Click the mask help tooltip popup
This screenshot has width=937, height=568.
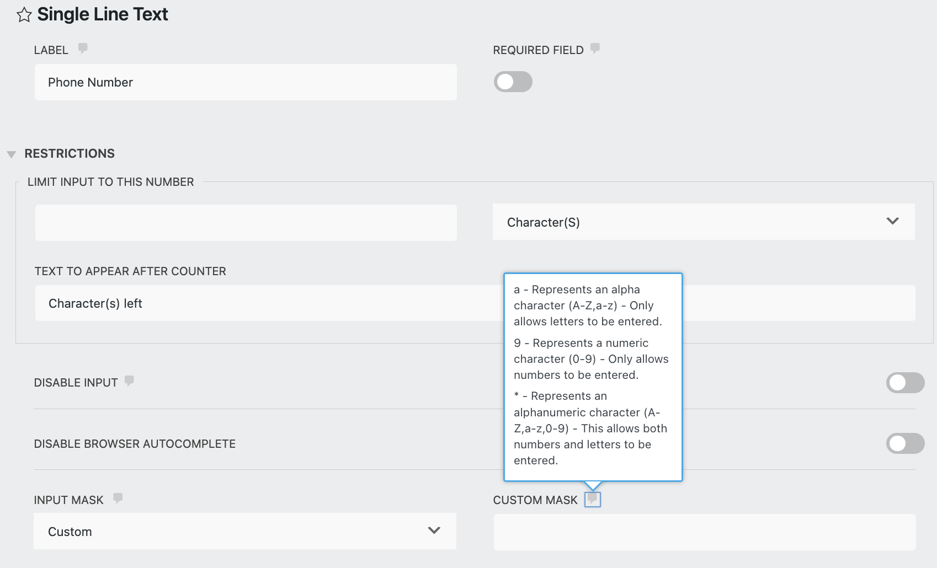[593, 375]
